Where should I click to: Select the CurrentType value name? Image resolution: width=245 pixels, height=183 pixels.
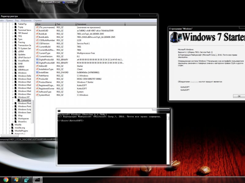(x=44, y=53)
